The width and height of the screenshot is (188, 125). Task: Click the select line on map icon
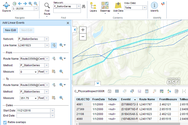[53, 45]
